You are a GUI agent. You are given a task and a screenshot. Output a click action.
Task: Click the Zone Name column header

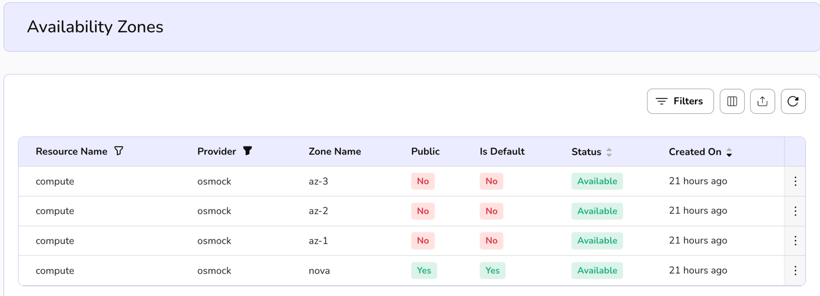tap(335, 152)
